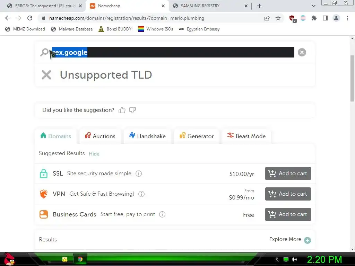This screenshot has width=355, height=266.
Task: Click the page vertical scrollbar thumb
Action: pyautogui.click(x=352, y=78)
